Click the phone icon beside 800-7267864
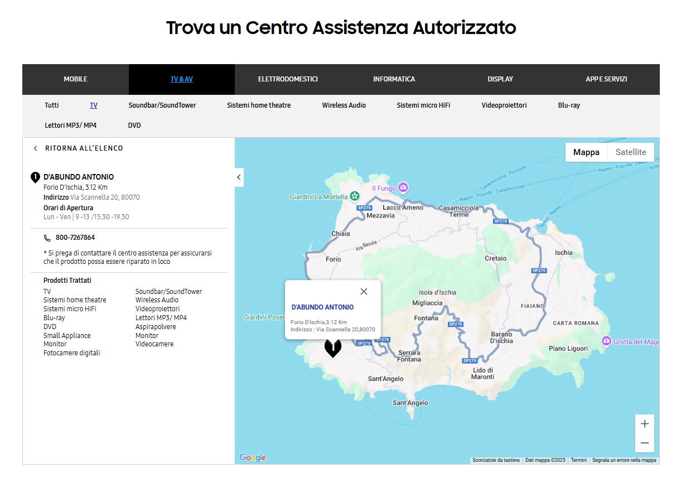Screen dimensions: 676x478 point(47,238)
